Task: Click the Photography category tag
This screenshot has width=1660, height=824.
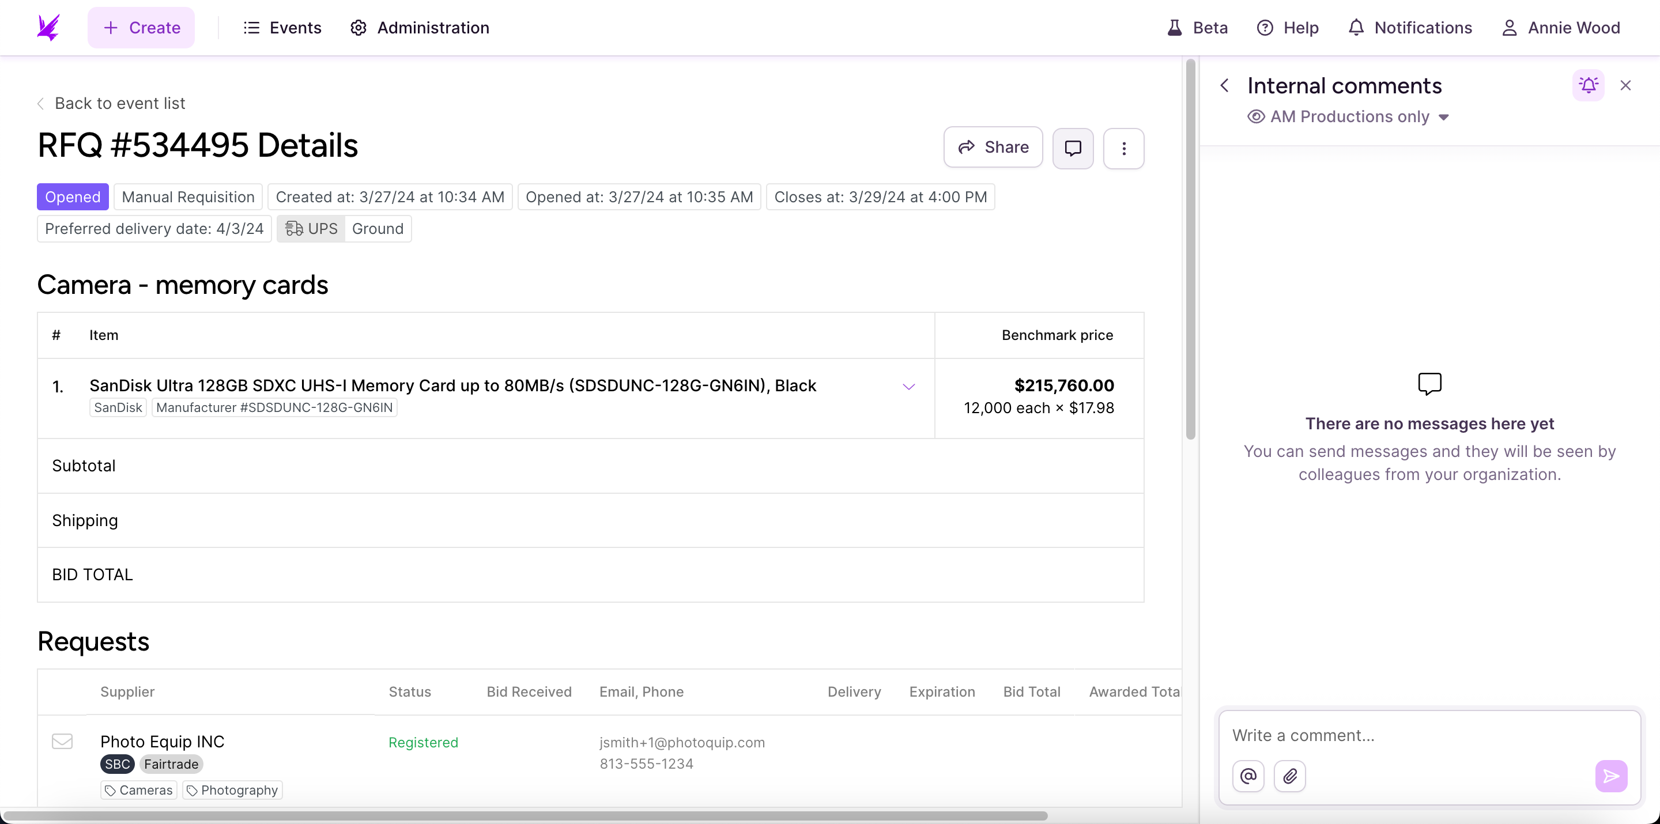Action: point(233,790)
